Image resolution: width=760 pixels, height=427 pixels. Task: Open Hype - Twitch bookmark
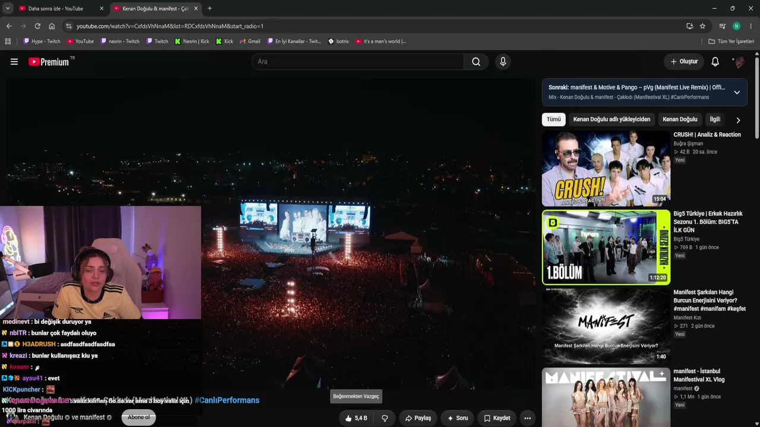pyautogui.click(x=42, y=42)
